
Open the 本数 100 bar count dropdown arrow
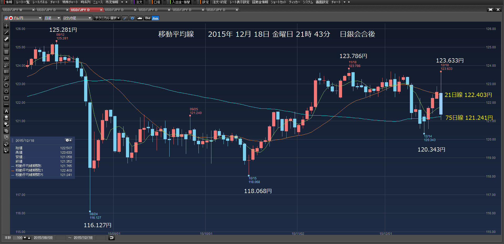pos(25,238)
